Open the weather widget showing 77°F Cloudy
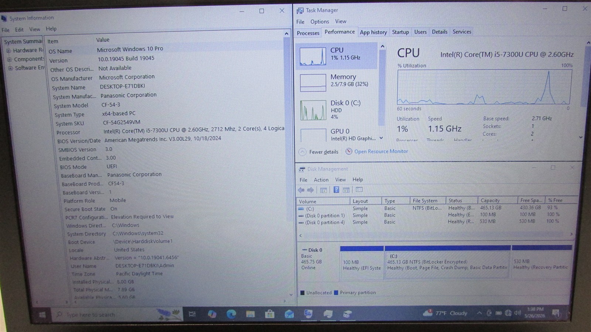Viewport: 591px width, 332px height. [x=445, y=313]
